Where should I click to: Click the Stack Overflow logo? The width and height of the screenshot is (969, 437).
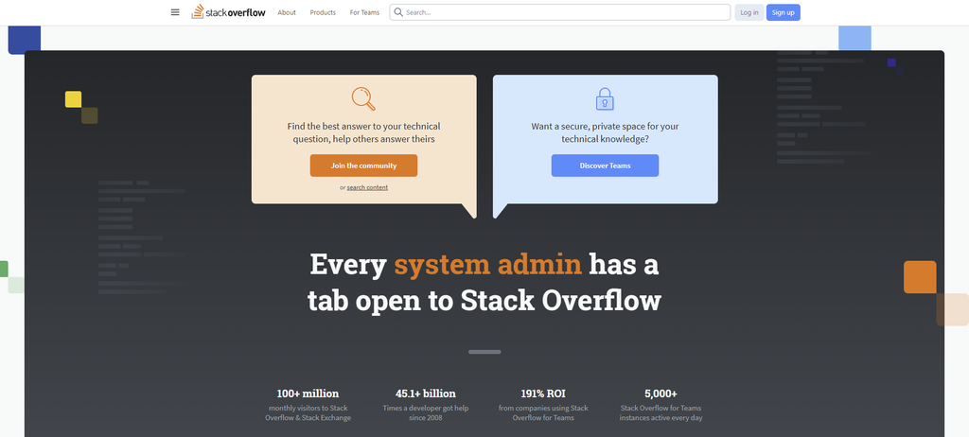228,12
